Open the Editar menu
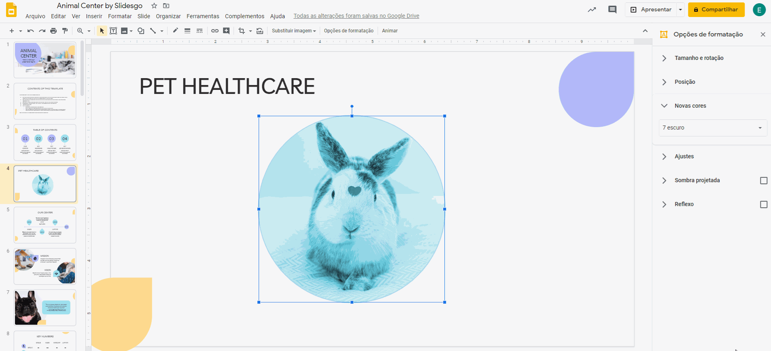 pos(58,16)
